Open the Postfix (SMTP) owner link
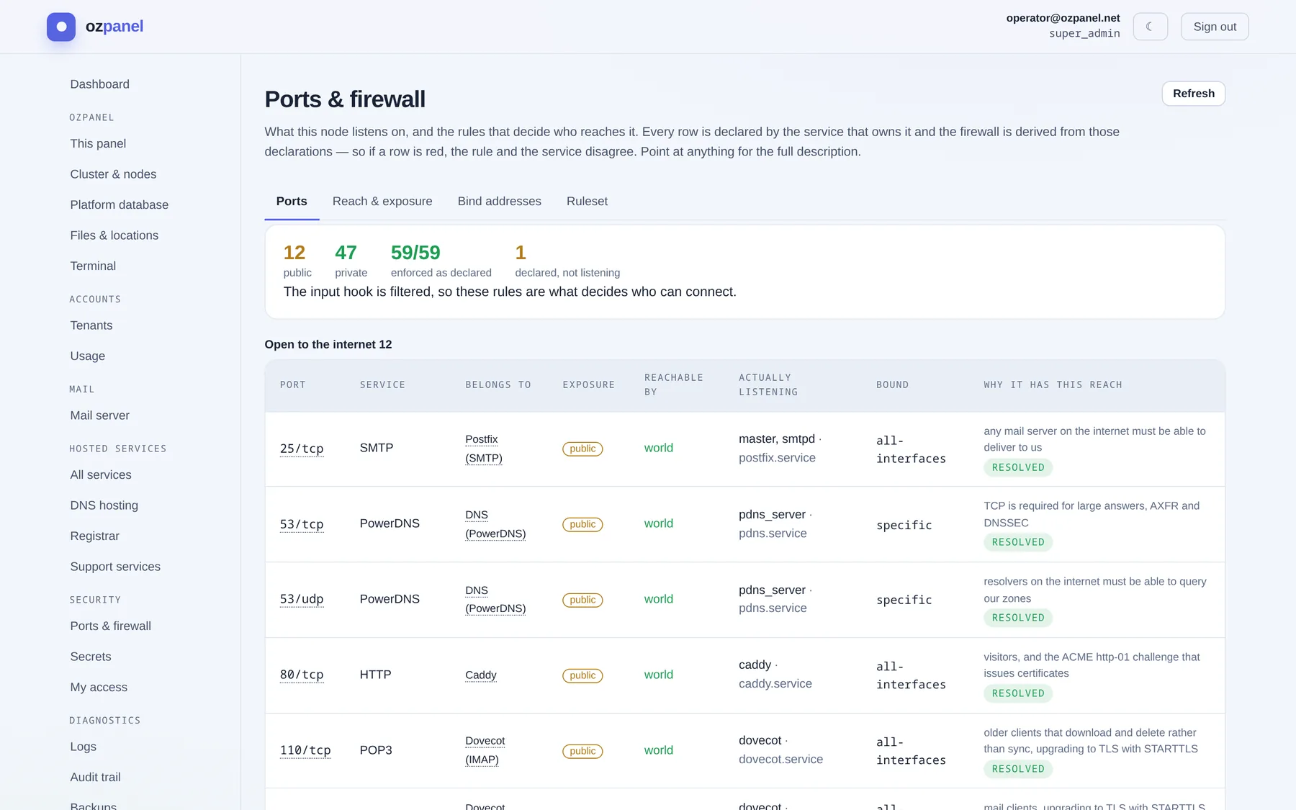The image size is (1296, 810). [484, 449]
